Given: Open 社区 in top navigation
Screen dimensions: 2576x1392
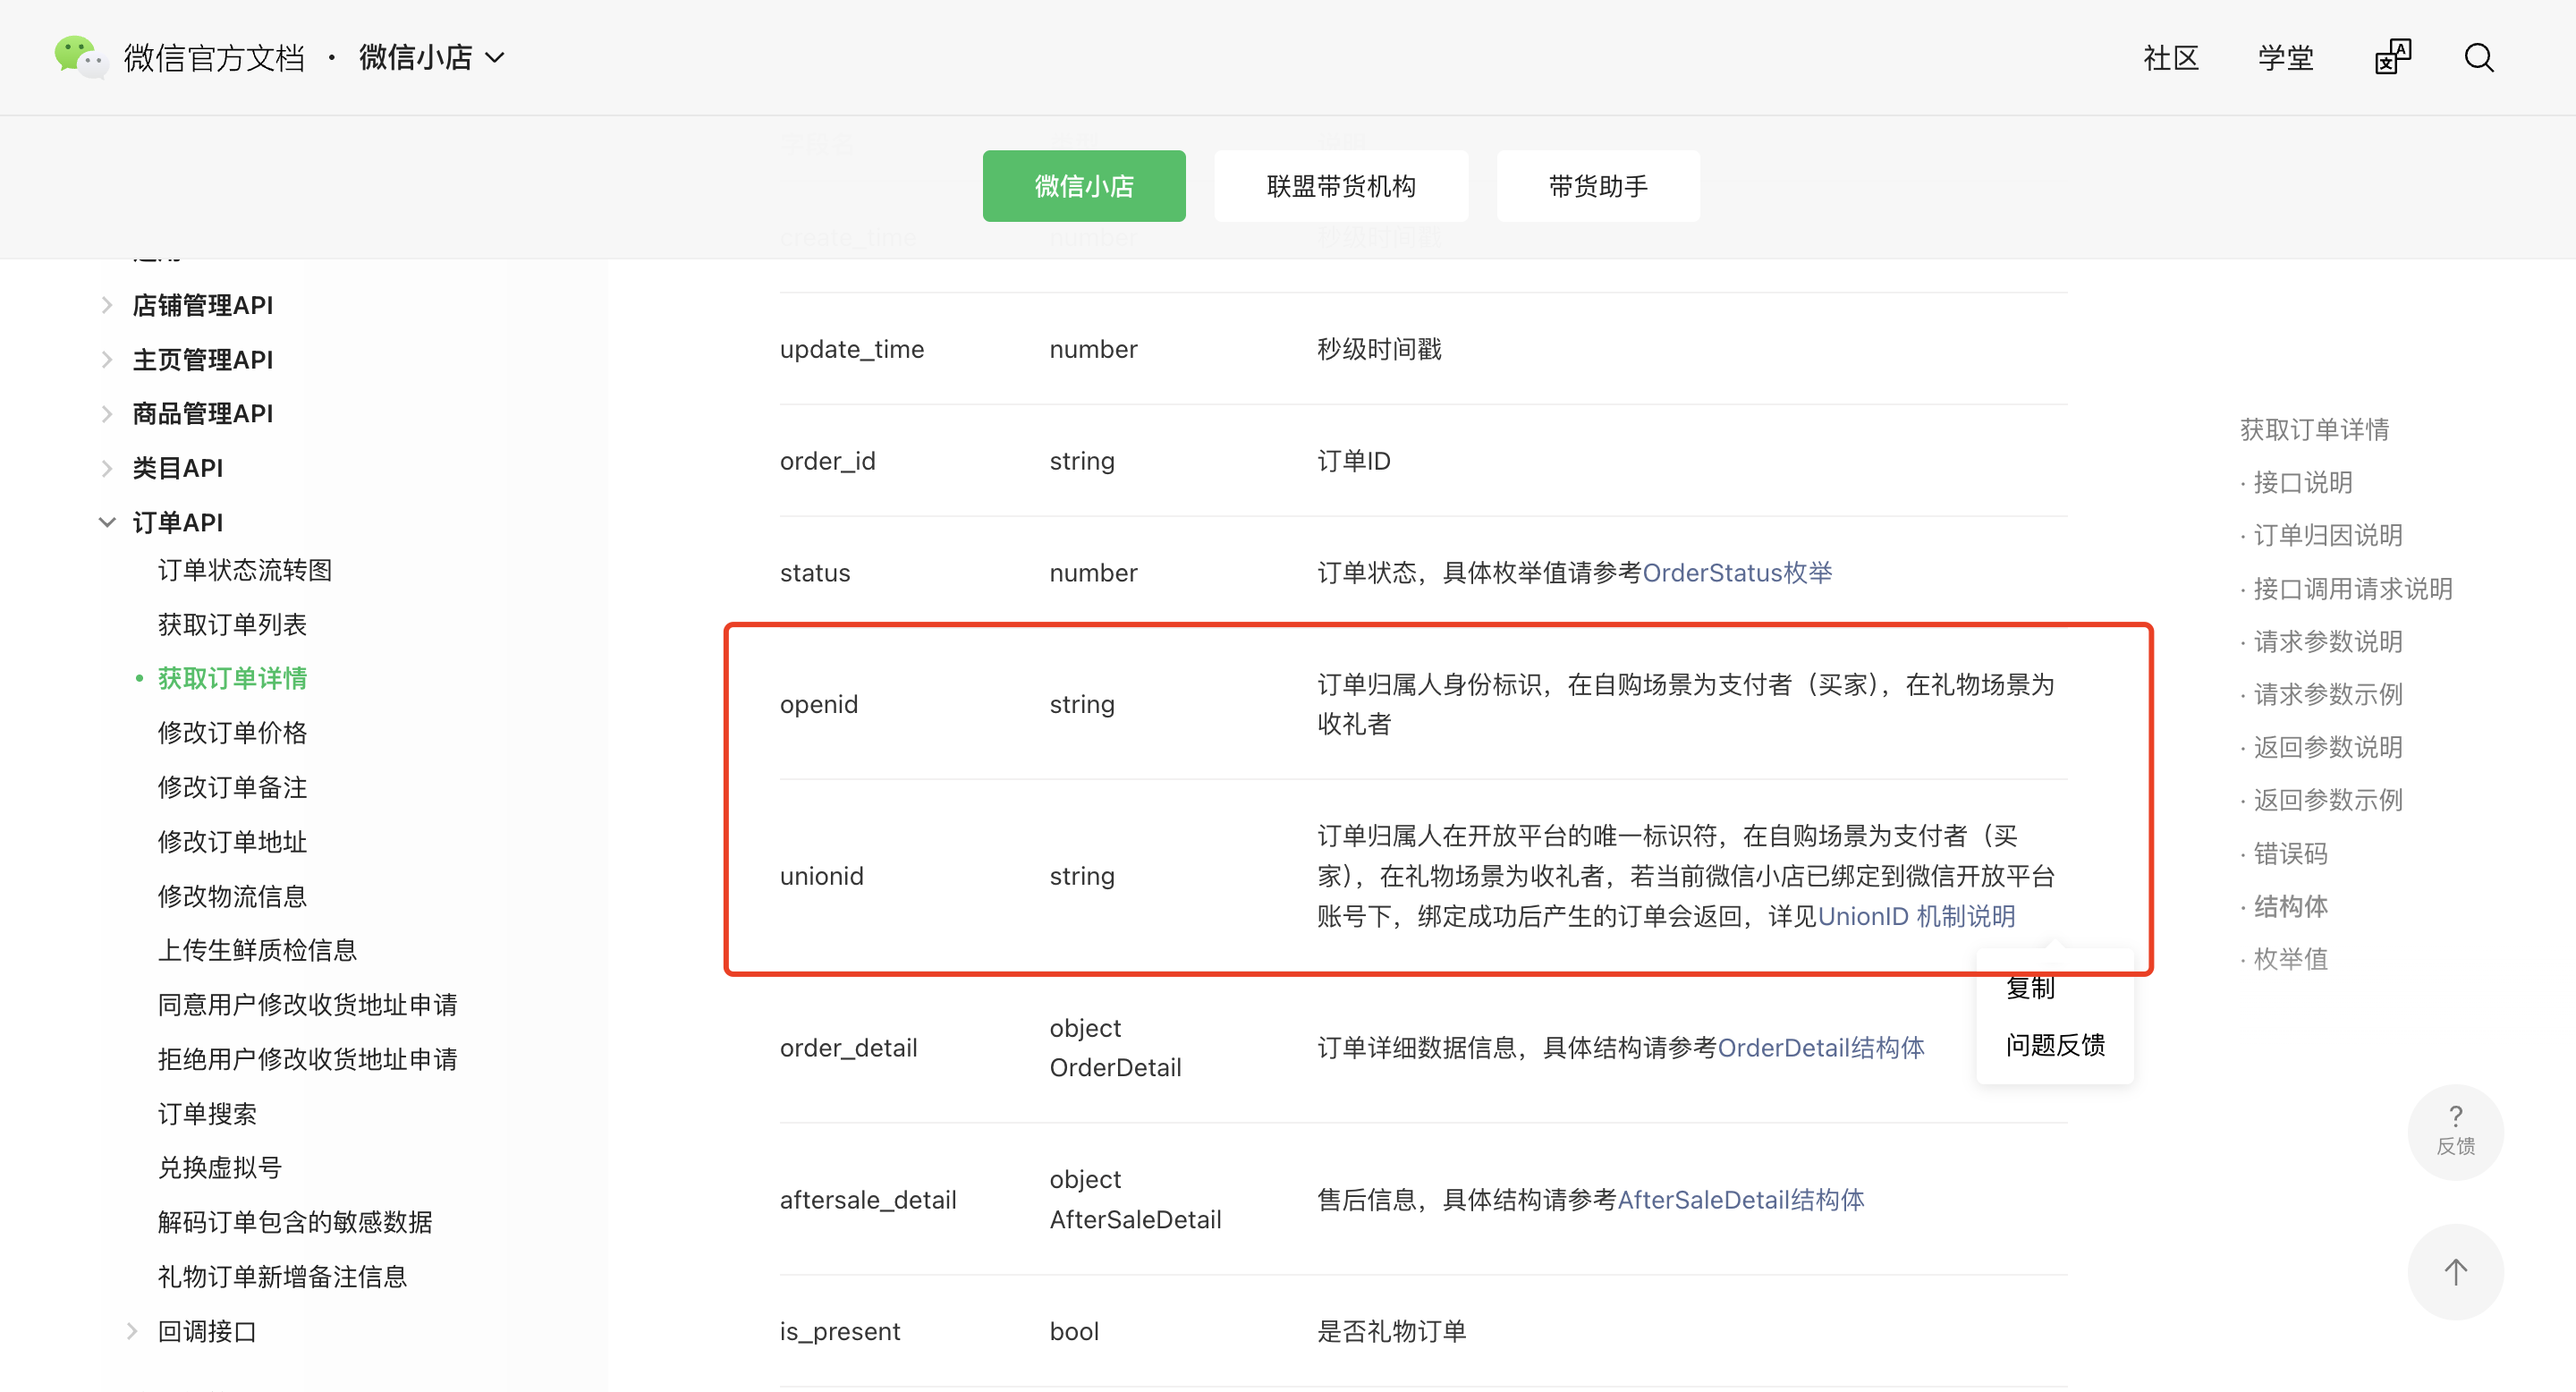Looking at the screenshot, I should tap(2170, 58).
